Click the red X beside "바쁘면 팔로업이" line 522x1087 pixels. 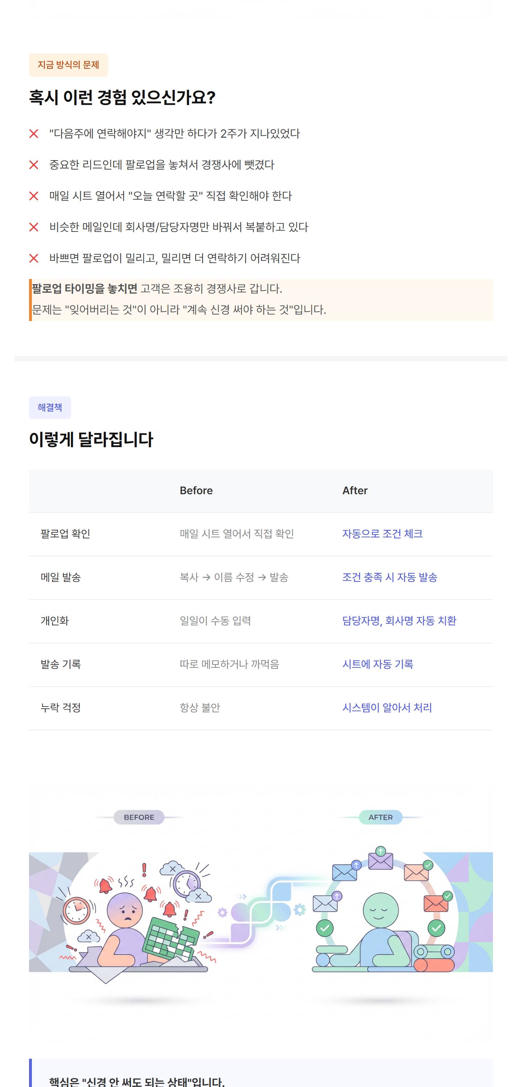tap(34, 258)
